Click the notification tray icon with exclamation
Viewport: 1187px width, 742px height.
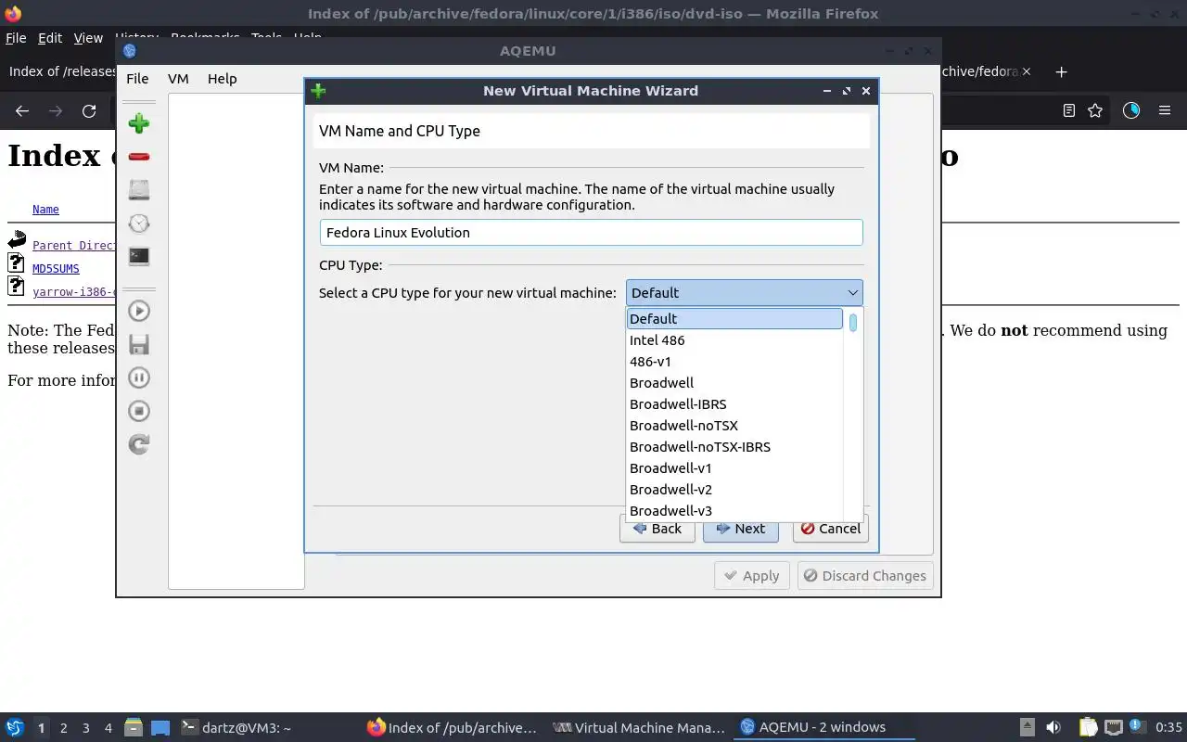[1137, 725]
